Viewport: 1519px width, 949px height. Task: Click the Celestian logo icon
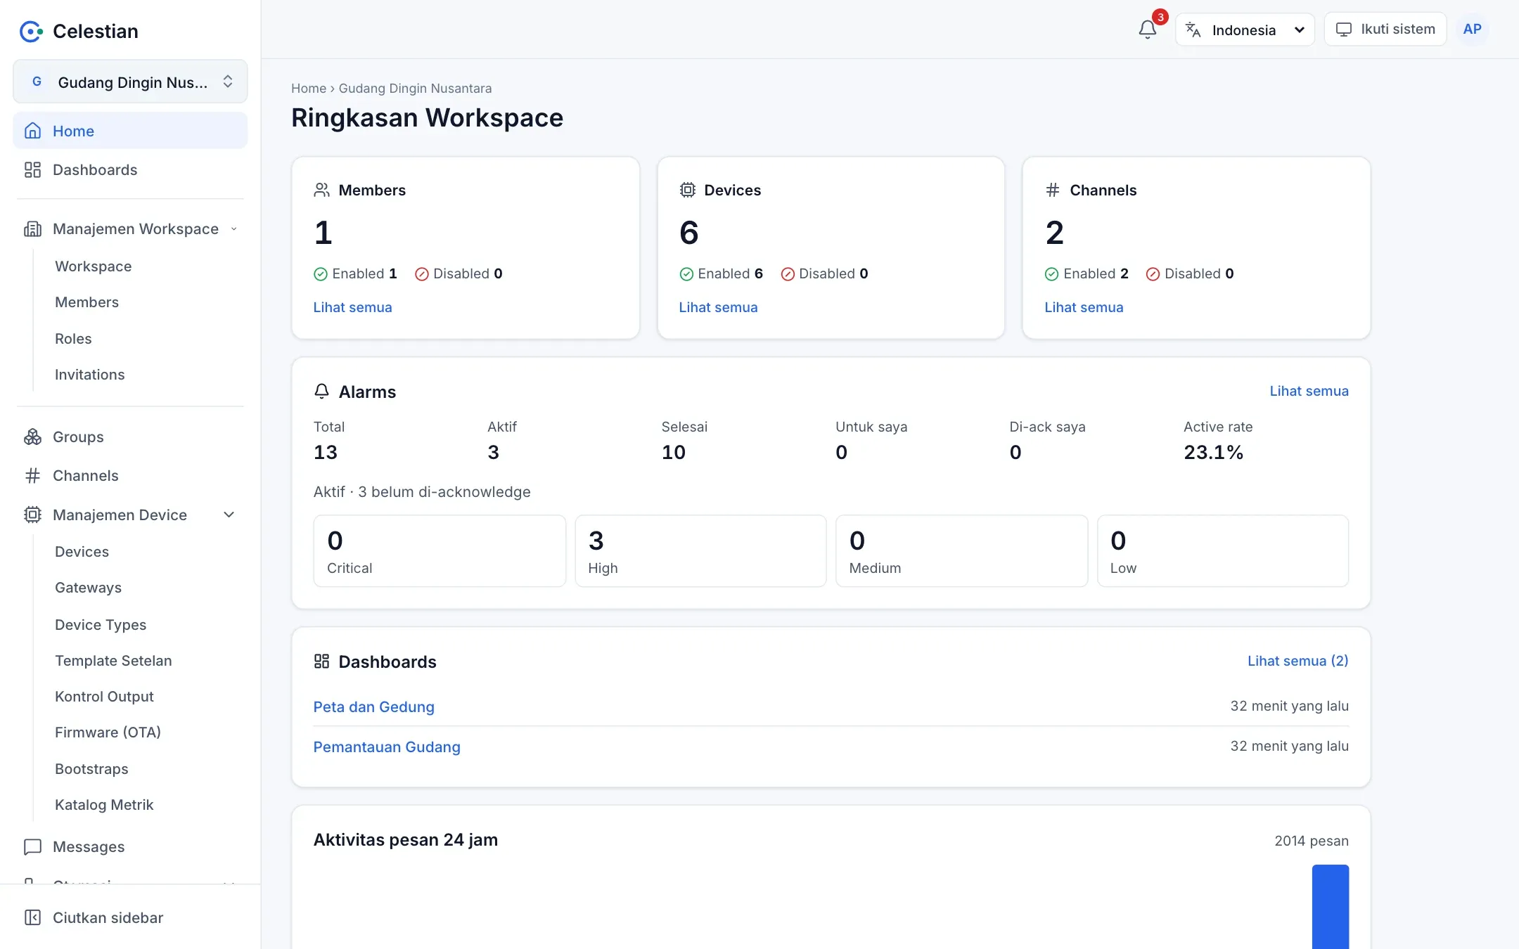pyautogui.click(x=31, y=31)
